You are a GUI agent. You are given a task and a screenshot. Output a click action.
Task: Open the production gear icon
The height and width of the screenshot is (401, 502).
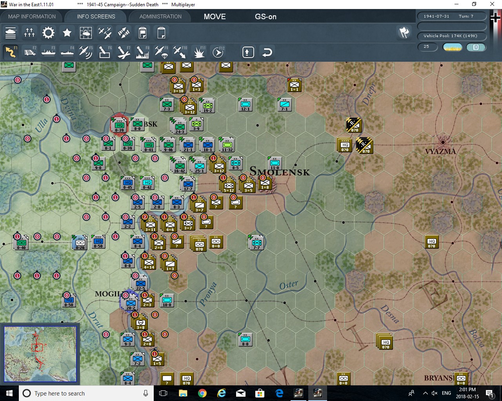pyautogui.click(x=48, y=33)
